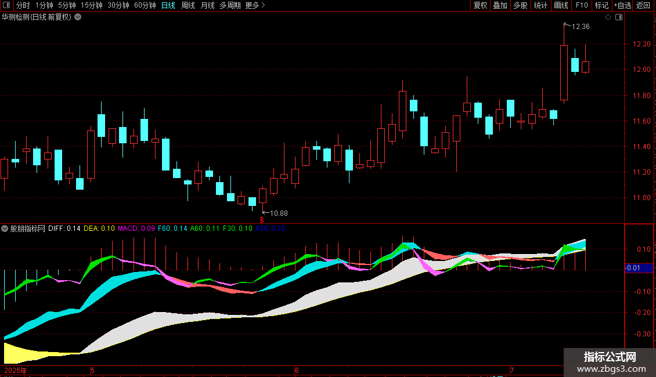The width and height of the screenshot is (656, 377).
Task: Click the 12.36 high price label
Action: point(581,27)
